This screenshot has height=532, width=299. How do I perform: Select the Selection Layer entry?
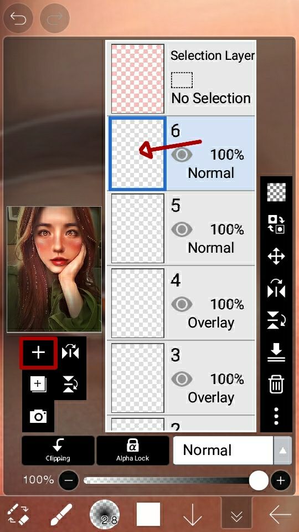coord(182,78)
